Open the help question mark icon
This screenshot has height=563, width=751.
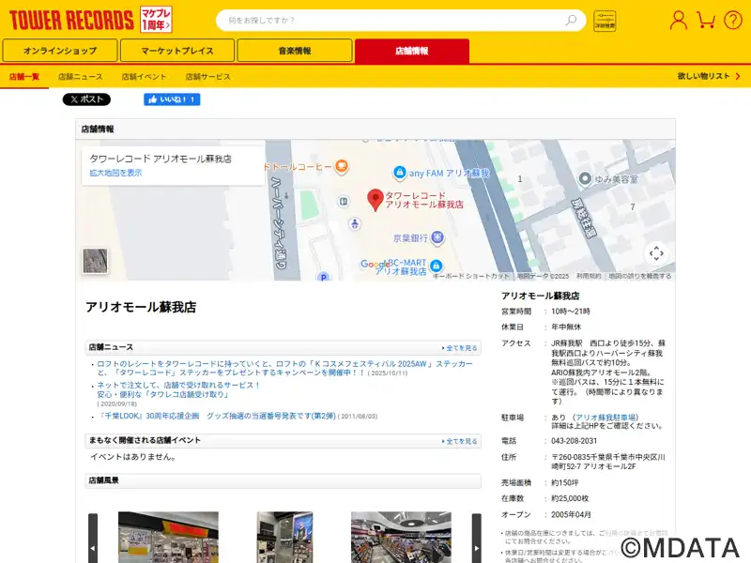tap(733, 20)
